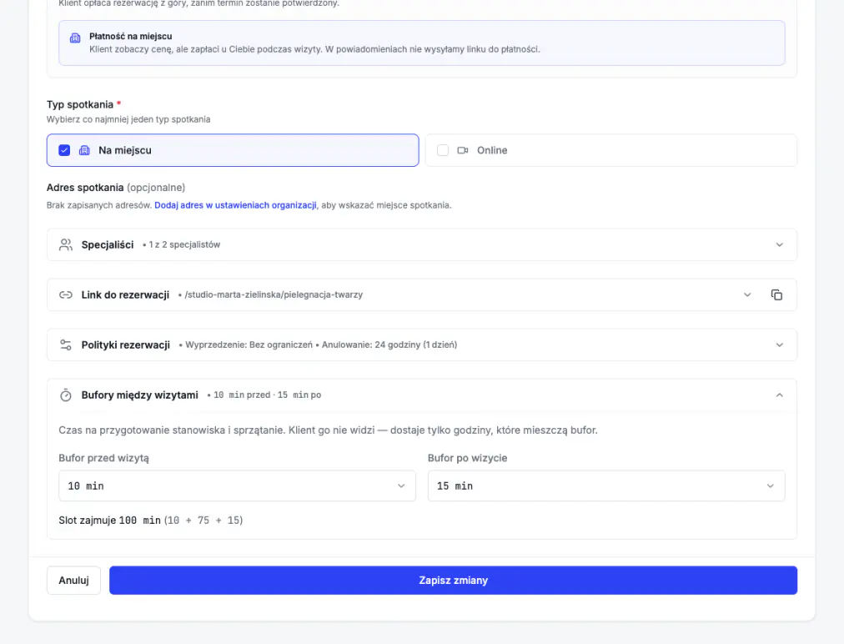Open the Bufor przed wizytą dropdown
The height and width of the screenshot is (644, 844).
237,486
